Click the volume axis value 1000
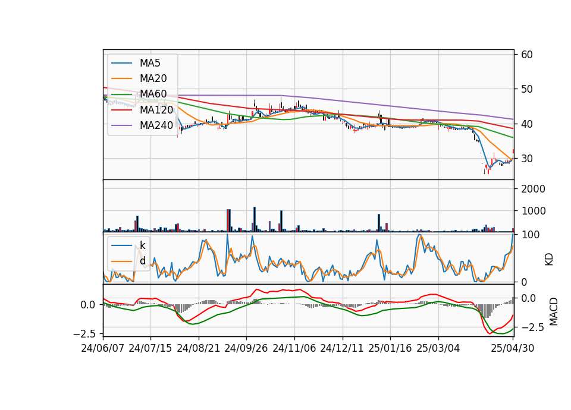This screenshot has width=571, height=410. [x=534, y=211]
